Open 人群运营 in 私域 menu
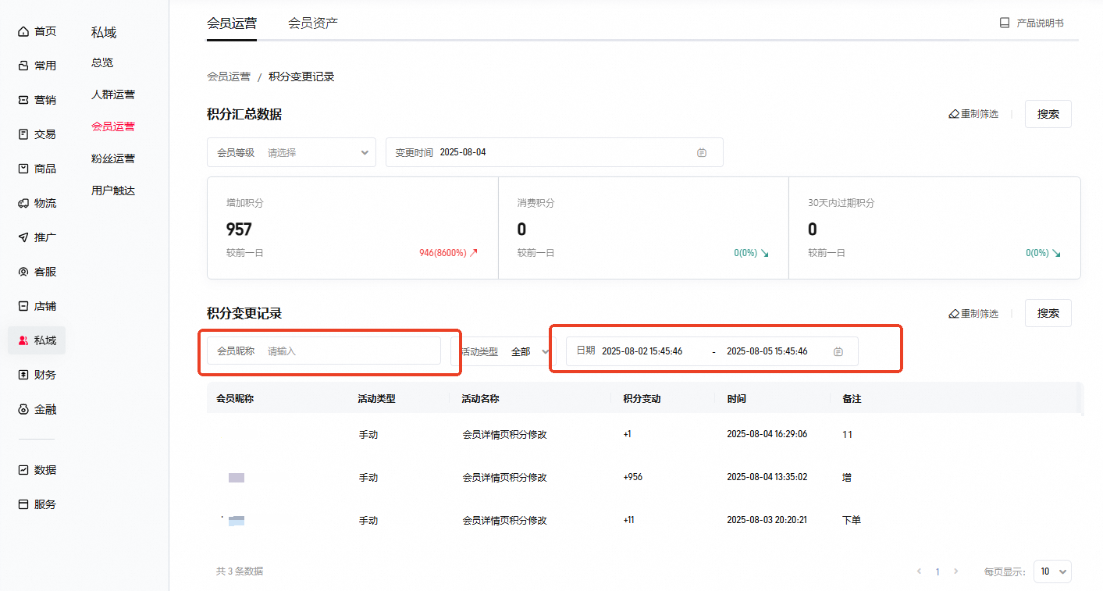The image size is (1103, 591). (113, 94)
